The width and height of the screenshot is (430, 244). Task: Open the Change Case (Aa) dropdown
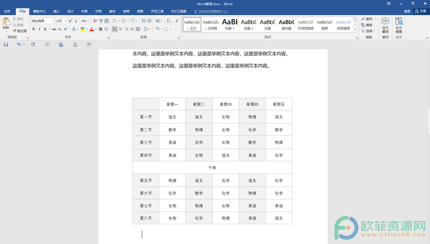[x=85, y=21]
